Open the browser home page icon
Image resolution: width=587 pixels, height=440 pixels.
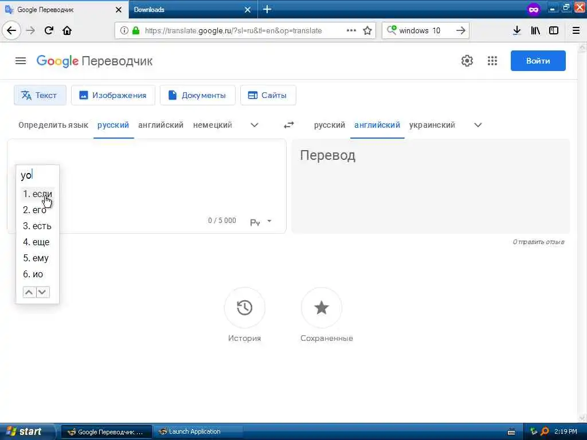(x=67, y=30)
